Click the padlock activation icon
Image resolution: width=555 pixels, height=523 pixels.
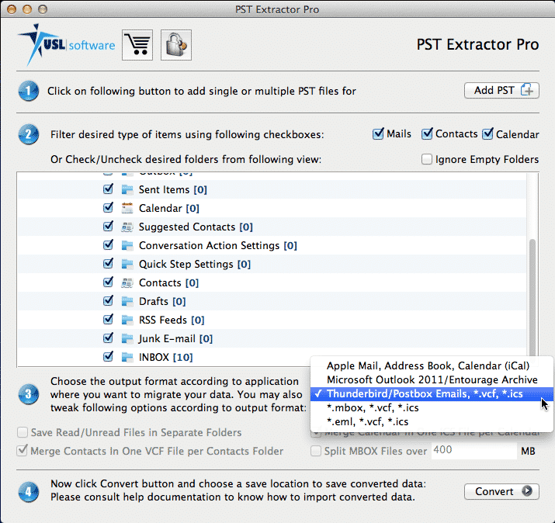click(x=176, y=45)
